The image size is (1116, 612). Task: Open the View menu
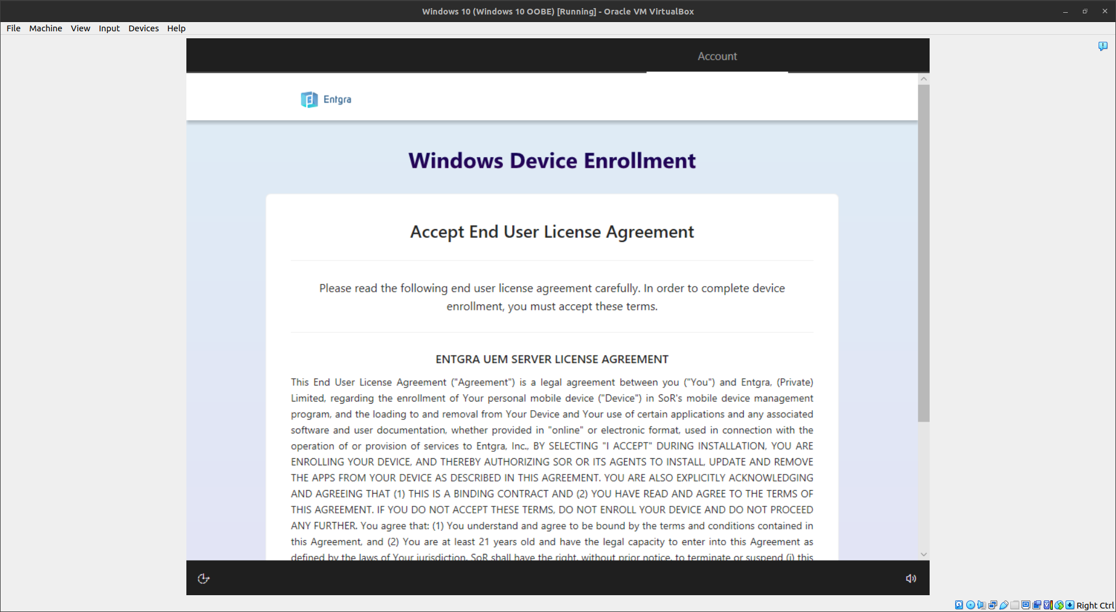pos(80,28)
